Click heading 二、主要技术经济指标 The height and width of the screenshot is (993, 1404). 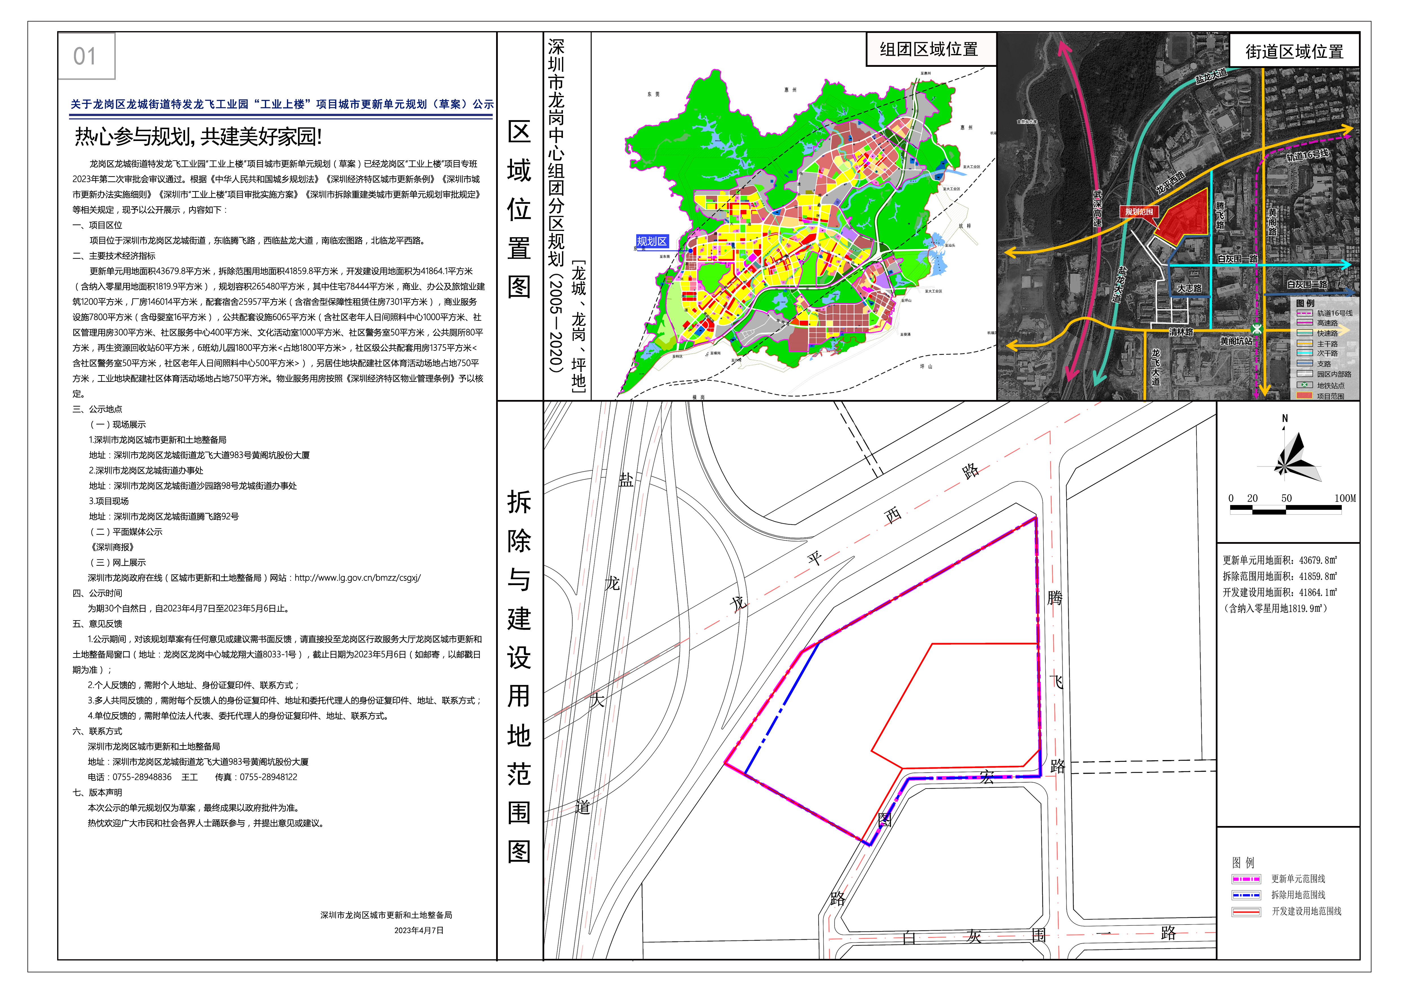(114, 256)
